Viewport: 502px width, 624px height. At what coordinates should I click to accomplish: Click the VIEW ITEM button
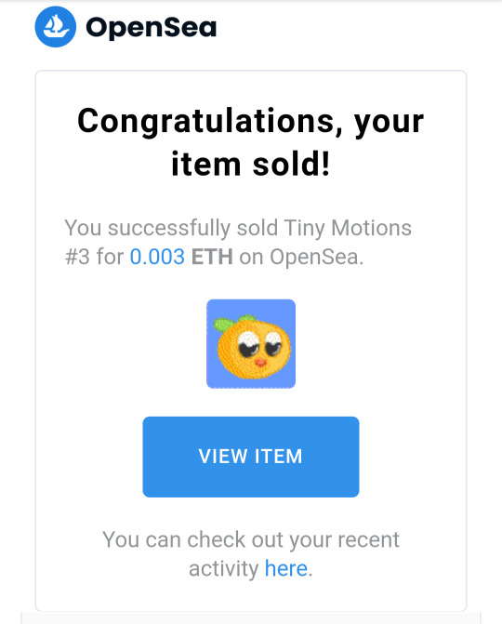click(x=251, y=457)
